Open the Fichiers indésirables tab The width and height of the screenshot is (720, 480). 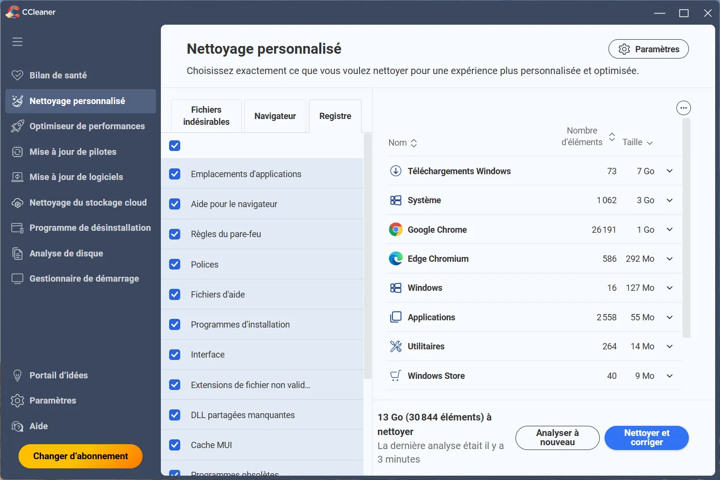click(x=206, y=116)
